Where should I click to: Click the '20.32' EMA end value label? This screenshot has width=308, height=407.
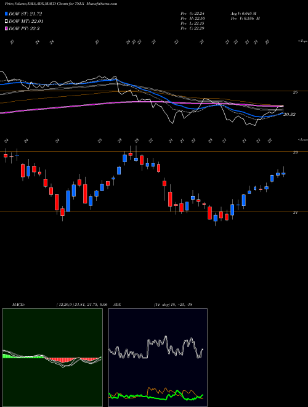[290, 114]
